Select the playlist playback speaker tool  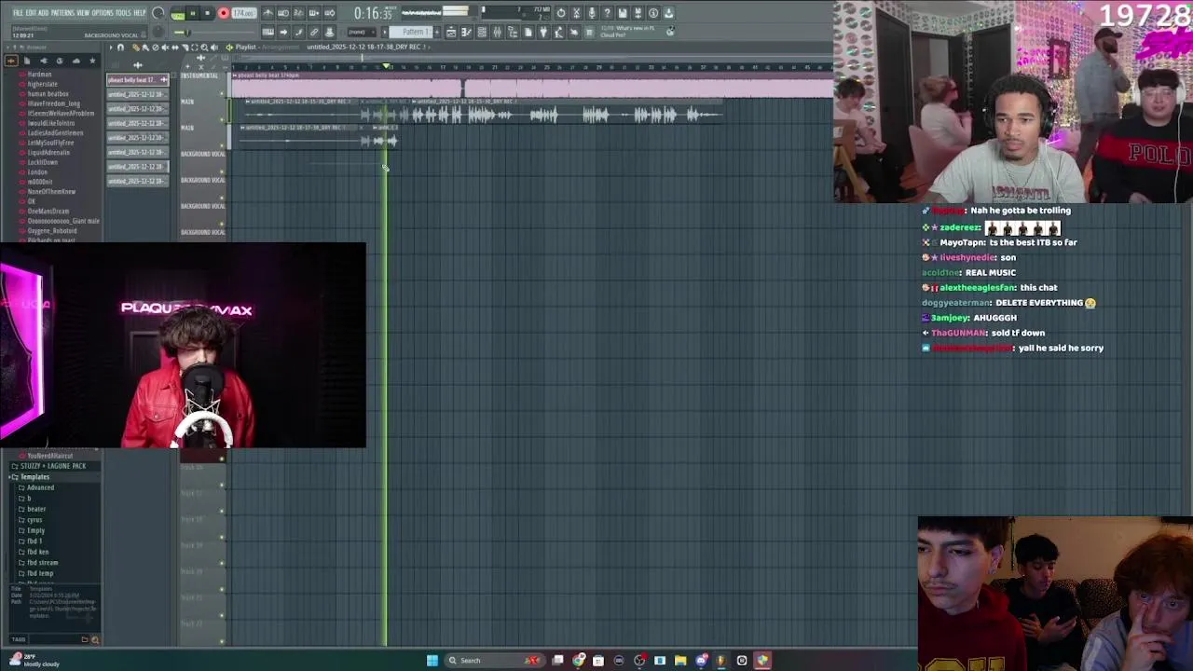click(214, 47)
